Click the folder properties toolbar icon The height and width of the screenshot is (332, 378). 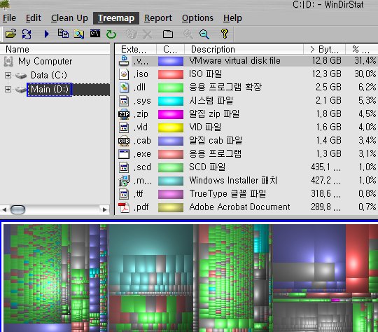click(168, 34)
